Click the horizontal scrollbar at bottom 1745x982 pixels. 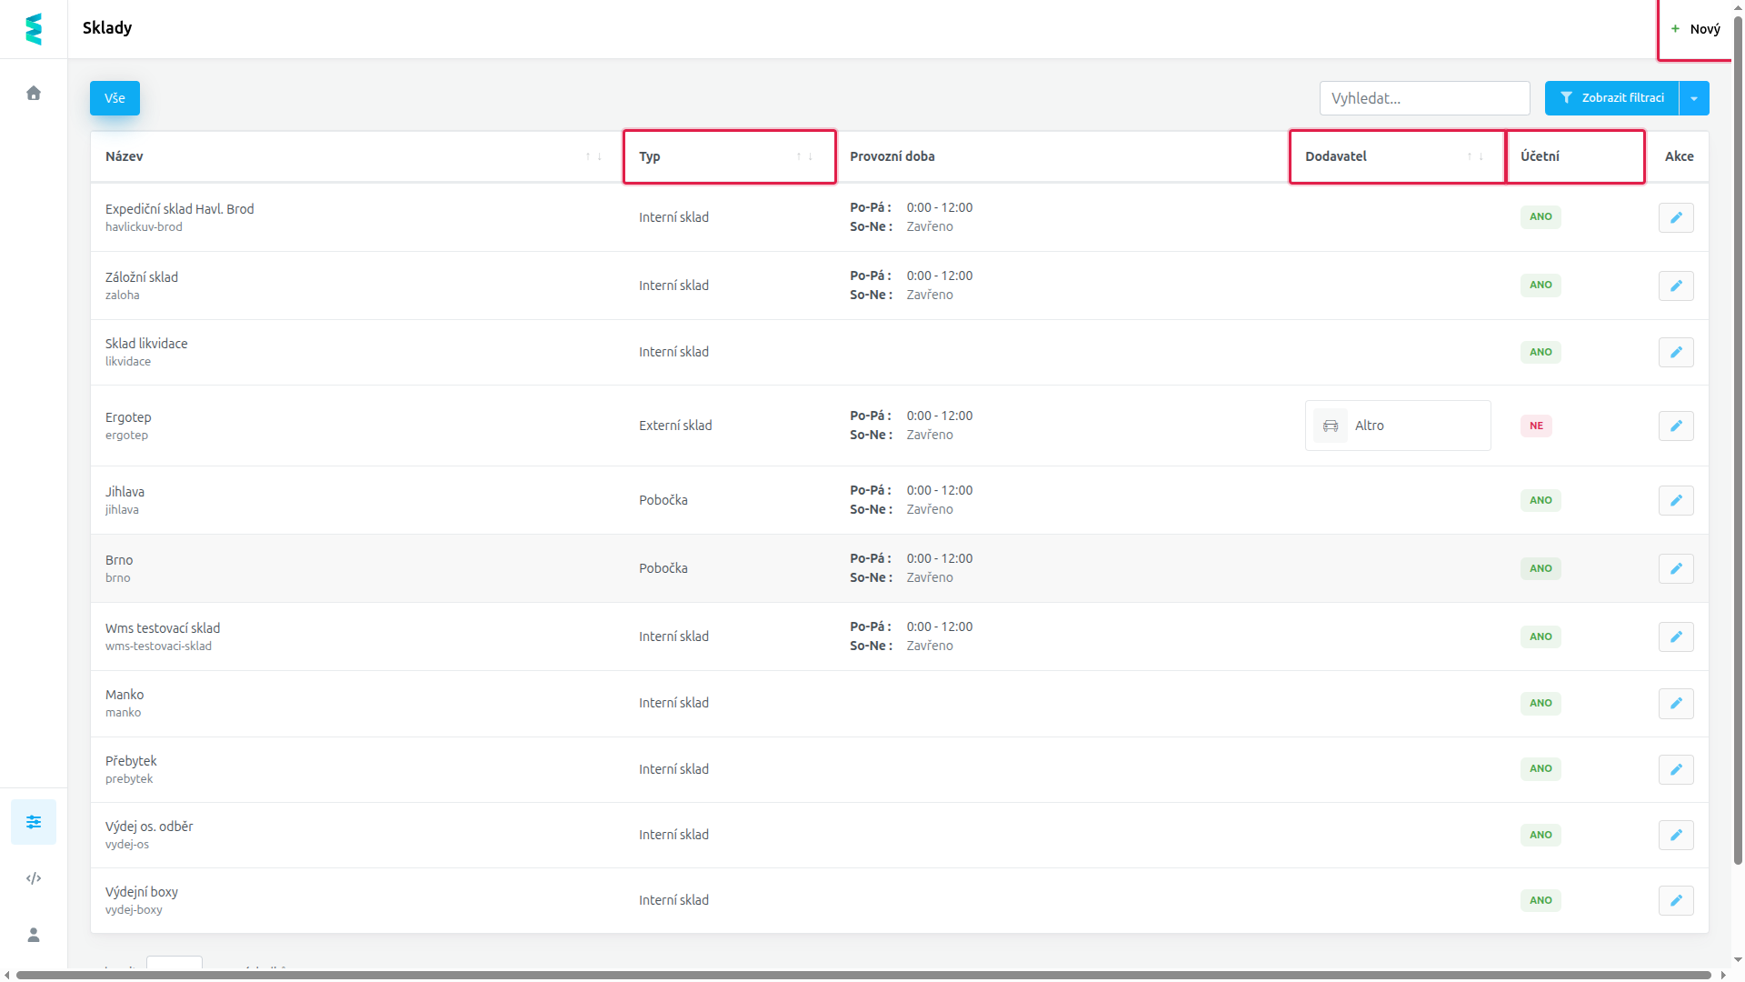[863, 976]
